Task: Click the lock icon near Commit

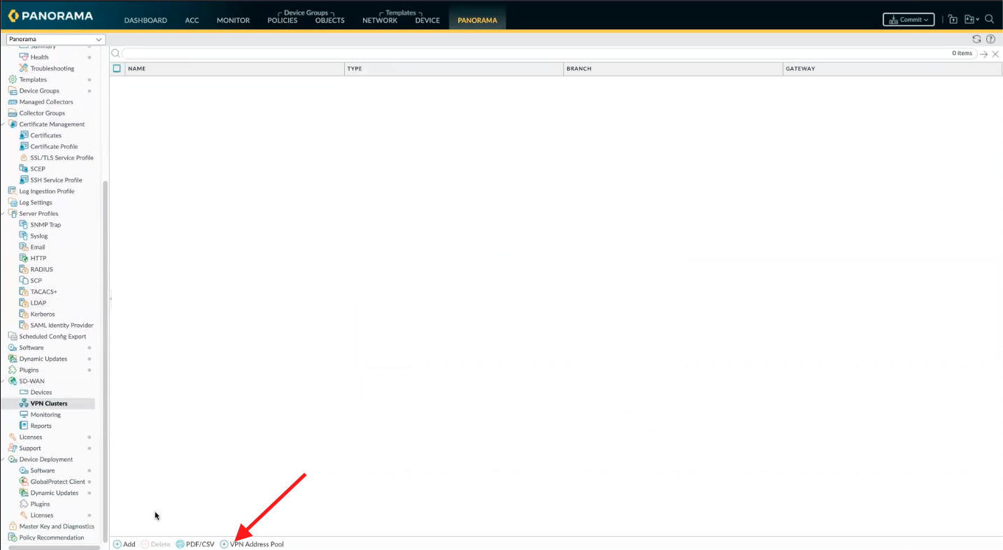Action: [x=953, y=19]
